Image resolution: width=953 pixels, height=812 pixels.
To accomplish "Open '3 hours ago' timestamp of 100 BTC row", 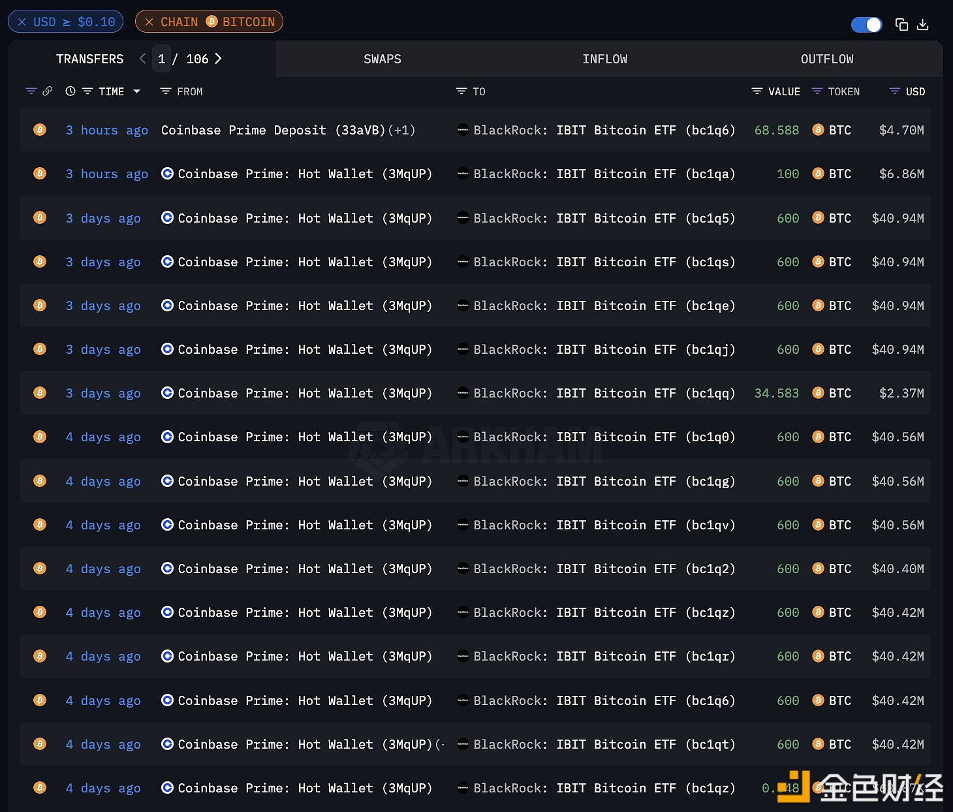I will click(107, 174).
